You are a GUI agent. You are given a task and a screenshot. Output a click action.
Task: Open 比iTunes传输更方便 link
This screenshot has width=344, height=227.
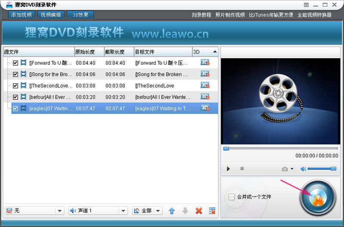271,15
